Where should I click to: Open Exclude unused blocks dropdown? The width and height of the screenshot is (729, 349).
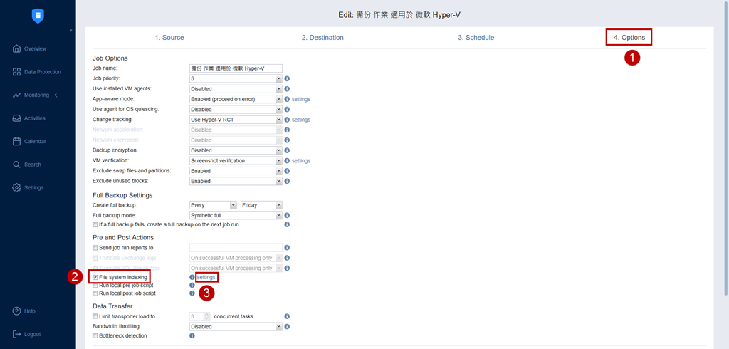point(236,181)
